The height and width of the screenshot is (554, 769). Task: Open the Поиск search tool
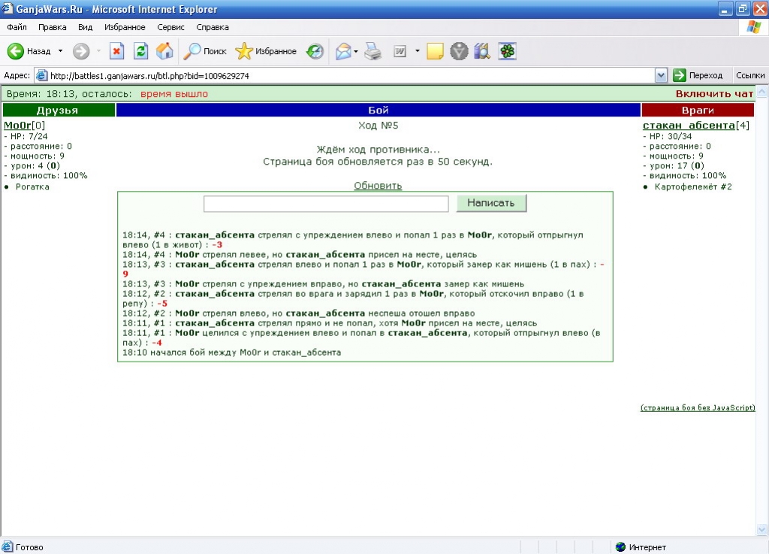205,51
